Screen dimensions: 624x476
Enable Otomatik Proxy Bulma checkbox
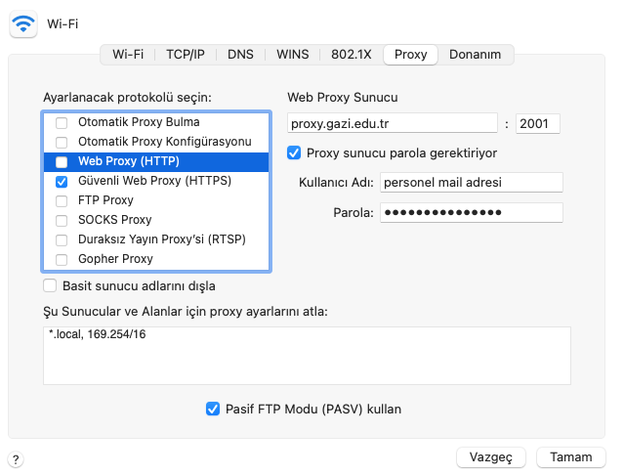point(62,123)
